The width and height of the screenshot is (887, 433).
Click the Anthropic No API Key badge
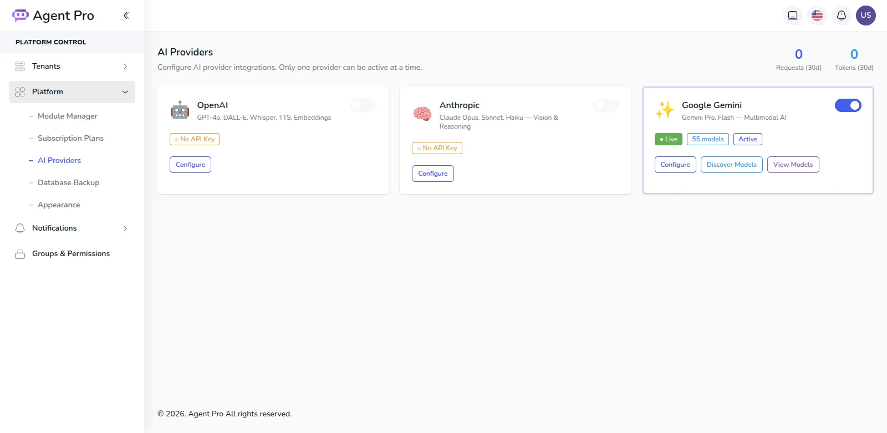coord(437,148)
